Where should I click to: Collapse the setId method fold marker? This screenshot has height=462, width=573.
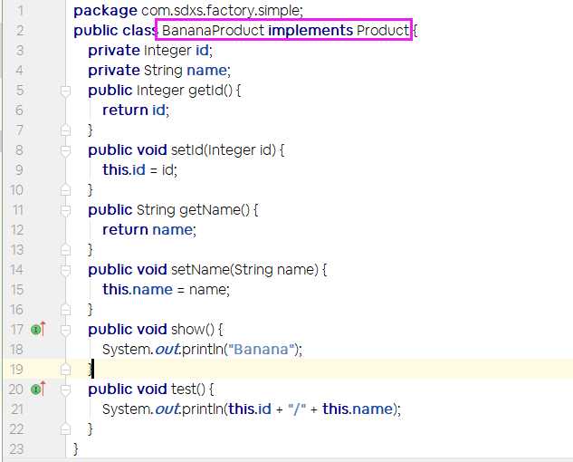coord(65,150)
